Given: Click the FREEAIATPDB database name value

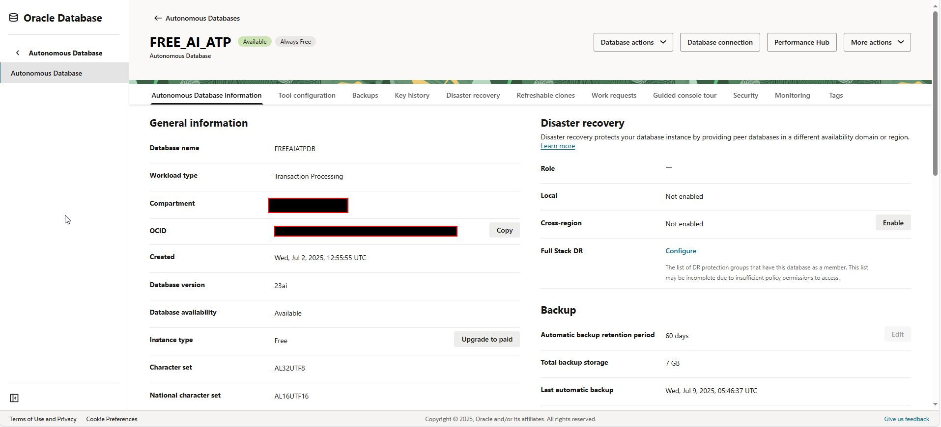Looking at the screenshot, I should [295, 149].
